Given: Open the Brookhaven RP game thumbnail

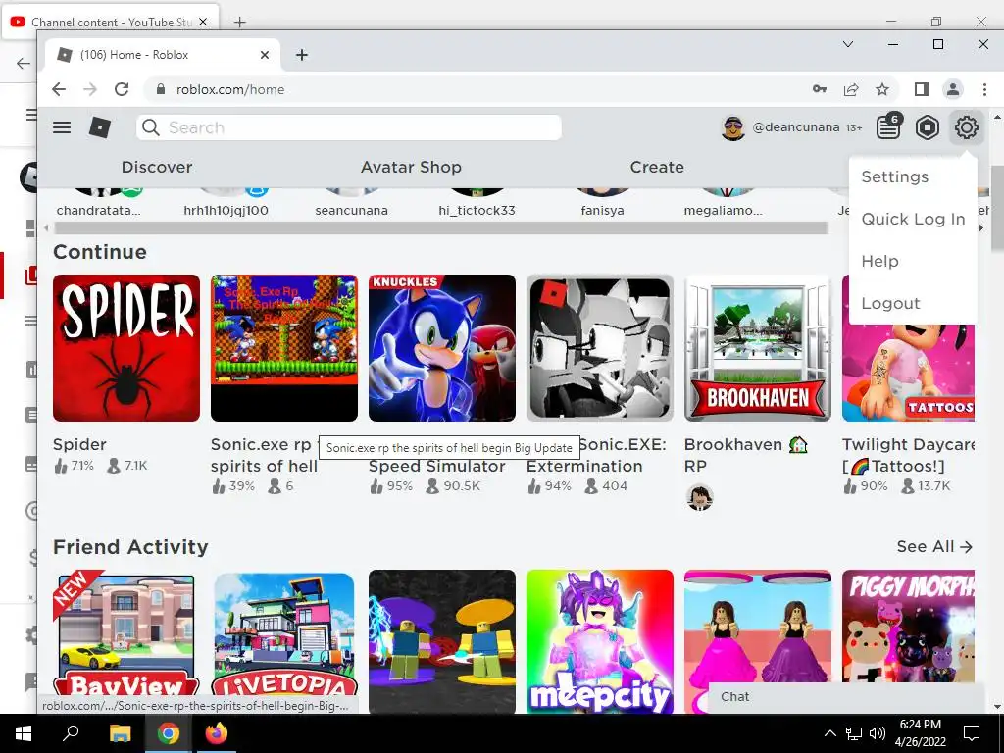Looking at the screenshot, I should click(758, 348).
